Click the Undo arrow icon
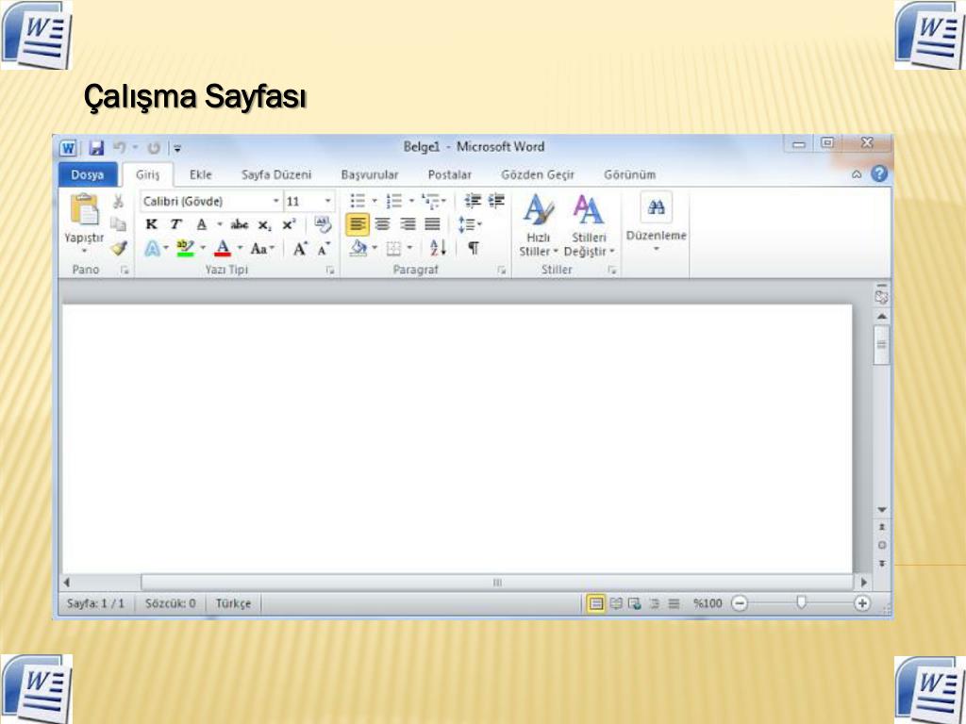Image resolution: width=966 pixels, height=724 pixels. pyautogui.click(x=120, y=148)
